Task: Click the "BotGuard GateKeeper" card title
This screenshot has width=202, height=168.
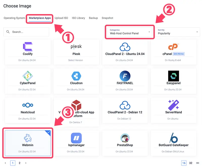Action: click(173, 145)
